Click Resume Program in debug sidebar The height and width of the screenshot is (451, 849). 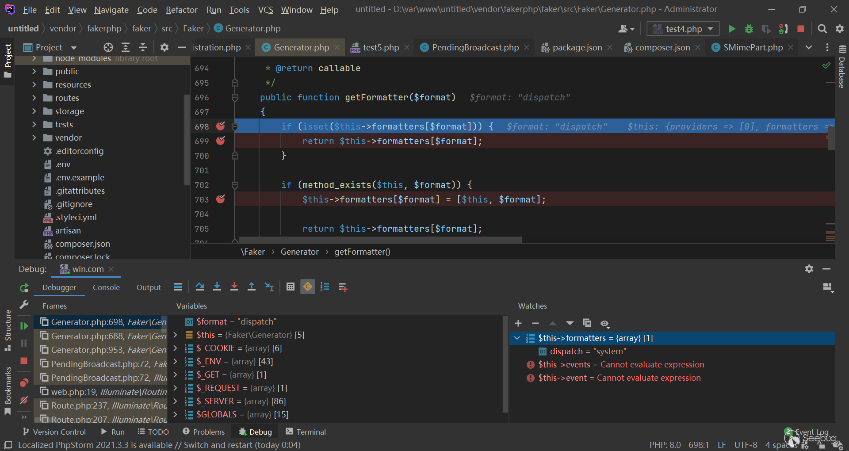[x=24, y=326]
